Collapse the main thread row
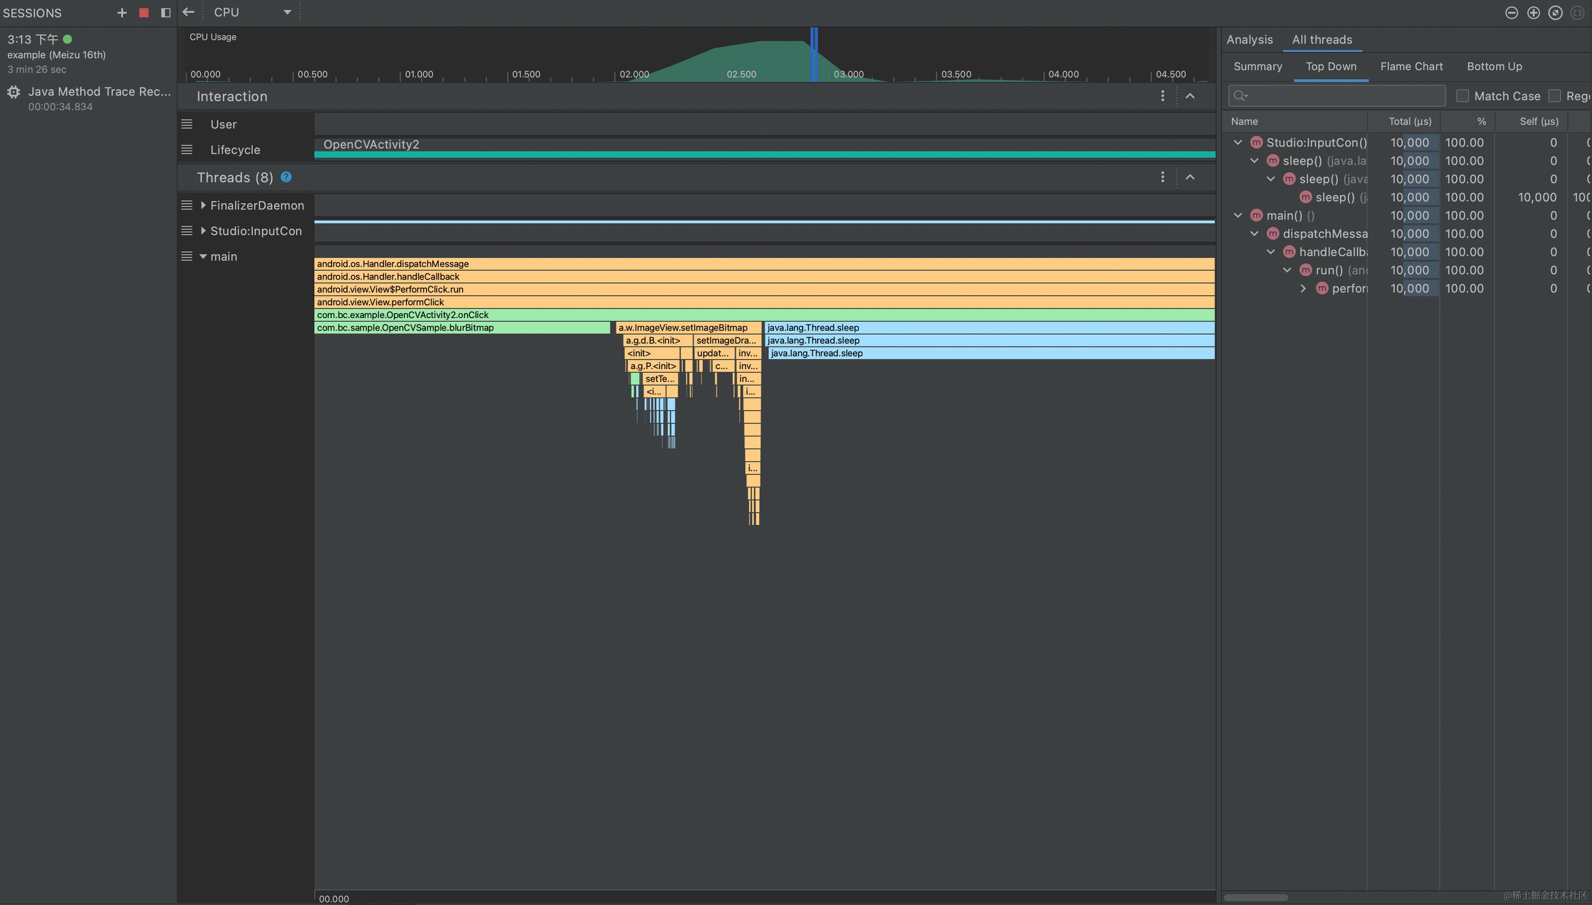 (203, 256)
